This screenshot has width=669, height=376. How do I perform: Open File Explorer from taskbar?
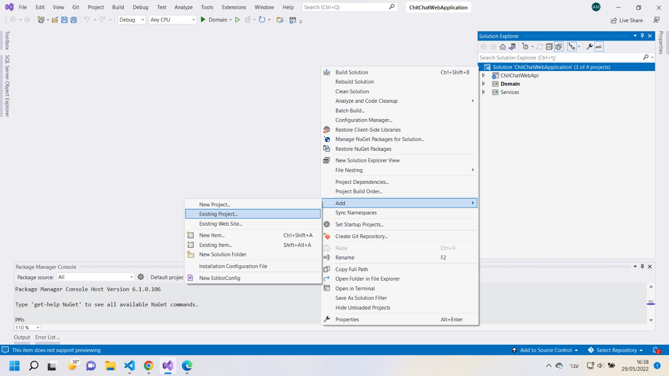point(110,366)
